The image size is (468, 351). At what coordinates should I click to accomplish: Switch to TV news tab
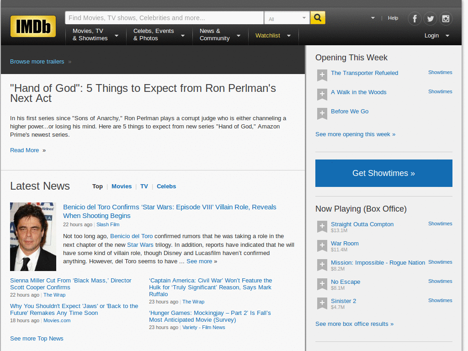coord(144,186)
